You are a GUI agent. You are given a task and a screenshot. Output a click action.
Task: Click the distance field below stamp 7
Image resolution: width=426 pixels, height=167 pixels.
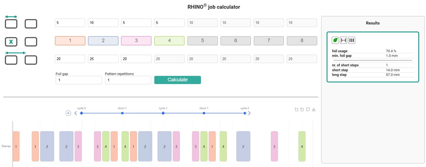point(269,59)
